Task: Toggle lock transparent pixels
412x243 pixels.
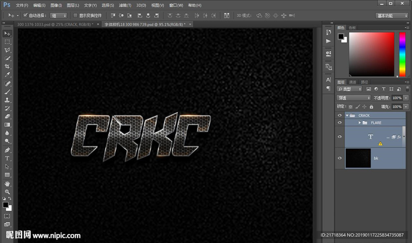Action: coord(350,107)
